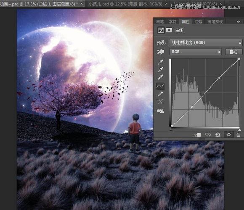Screen dimensions: 244x210
Task: Pick the black point eyedropper
Action: click(161, 62)
